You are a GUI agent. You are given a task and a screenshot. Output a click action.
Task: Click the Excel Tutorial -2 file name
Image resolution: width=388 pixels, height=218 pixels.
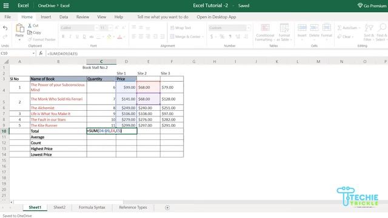click(x=210, y=5)
